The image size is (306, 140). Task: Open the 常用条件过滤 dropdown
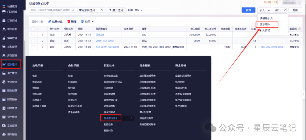(x=91, y=10)
